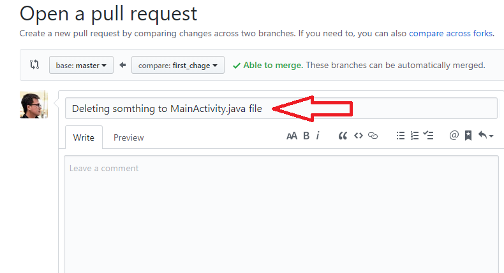Switch to the Preview tab
The width and height of the screenshot is (504, 273).
pyautogui.click(x=129, y=137)
